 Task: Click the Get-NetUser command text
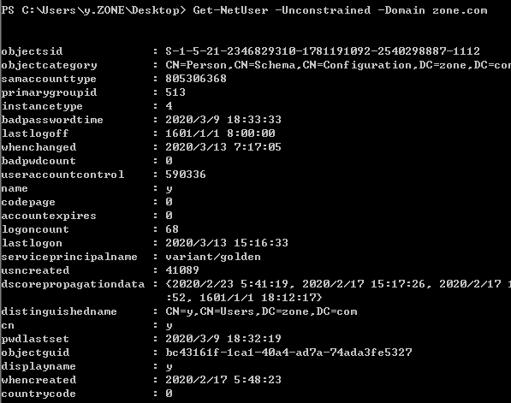pyautogui.click(x=230, y=10)
